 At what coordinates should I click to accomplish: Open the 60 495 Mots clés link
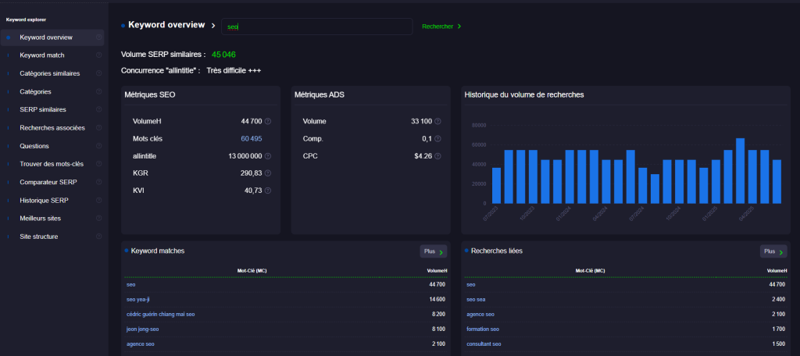tap(251, 139)
